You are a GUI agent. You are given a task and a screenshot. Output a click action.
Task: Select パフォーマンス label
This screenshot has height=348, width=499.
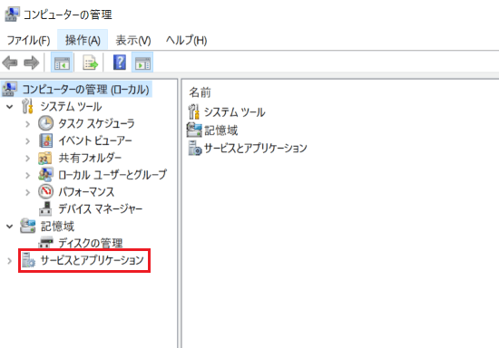[86, 192]
